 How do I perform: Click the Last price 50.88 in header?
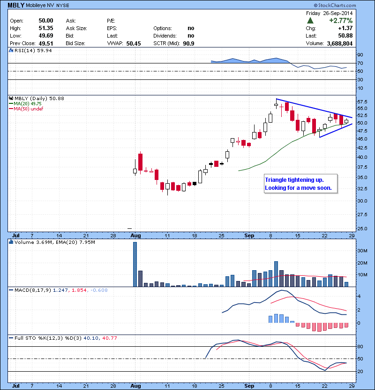[x=345, y=36]
